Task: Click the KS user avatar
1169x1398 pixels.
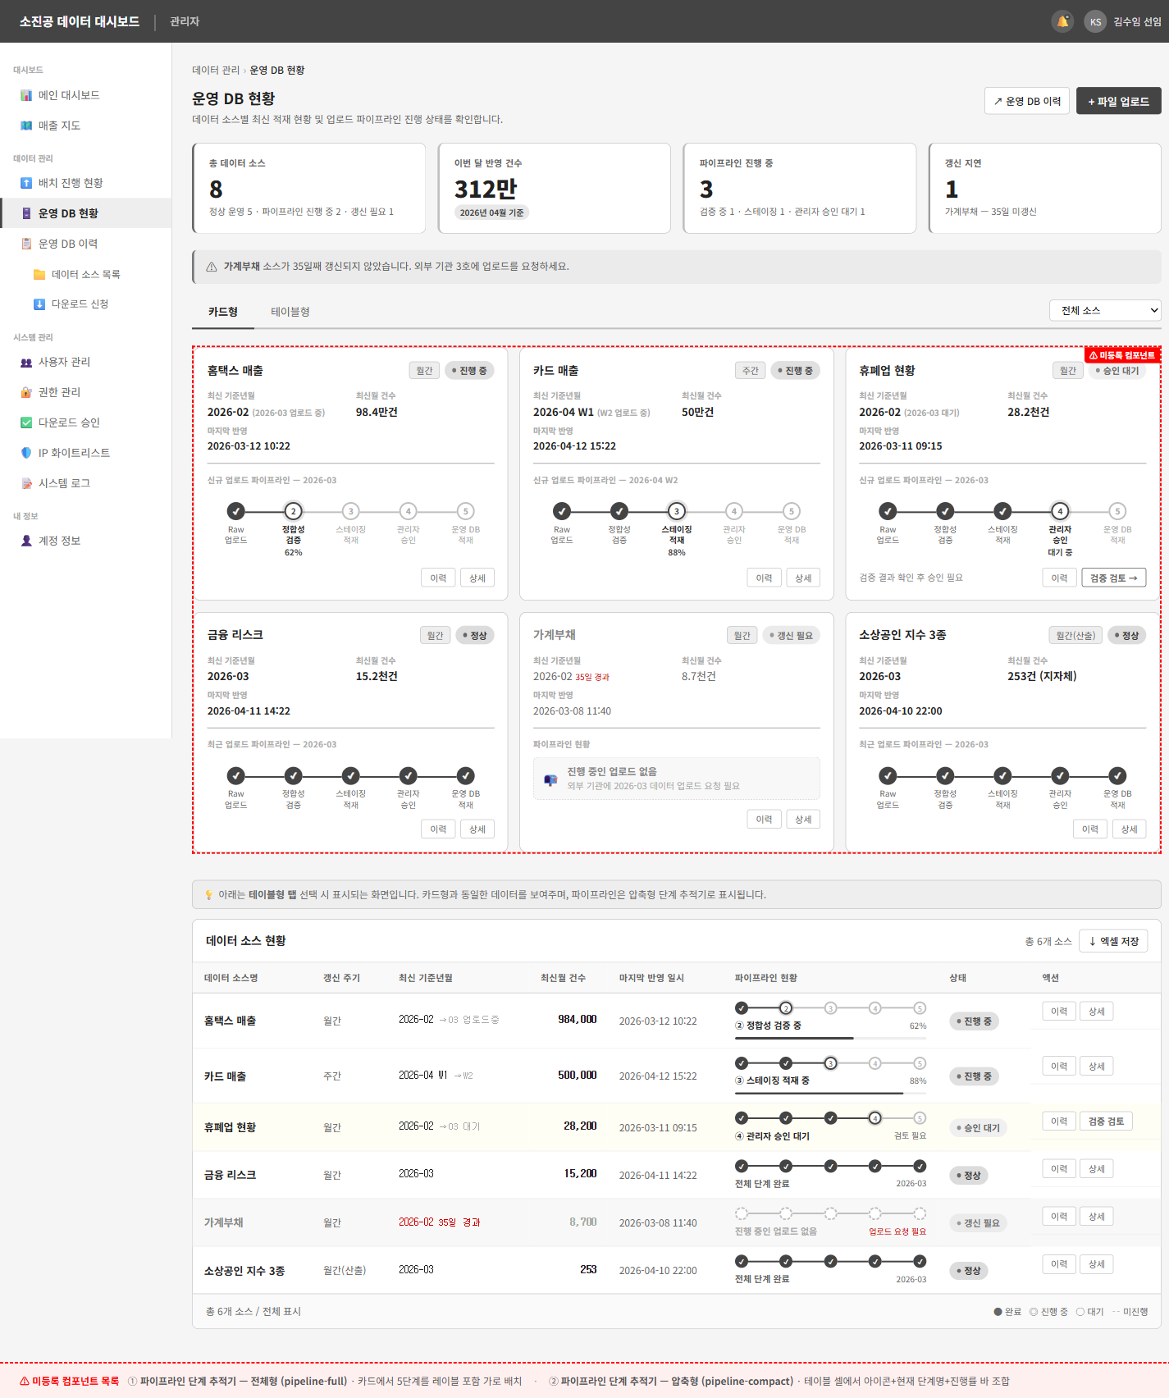Action: pos(1095,21)
